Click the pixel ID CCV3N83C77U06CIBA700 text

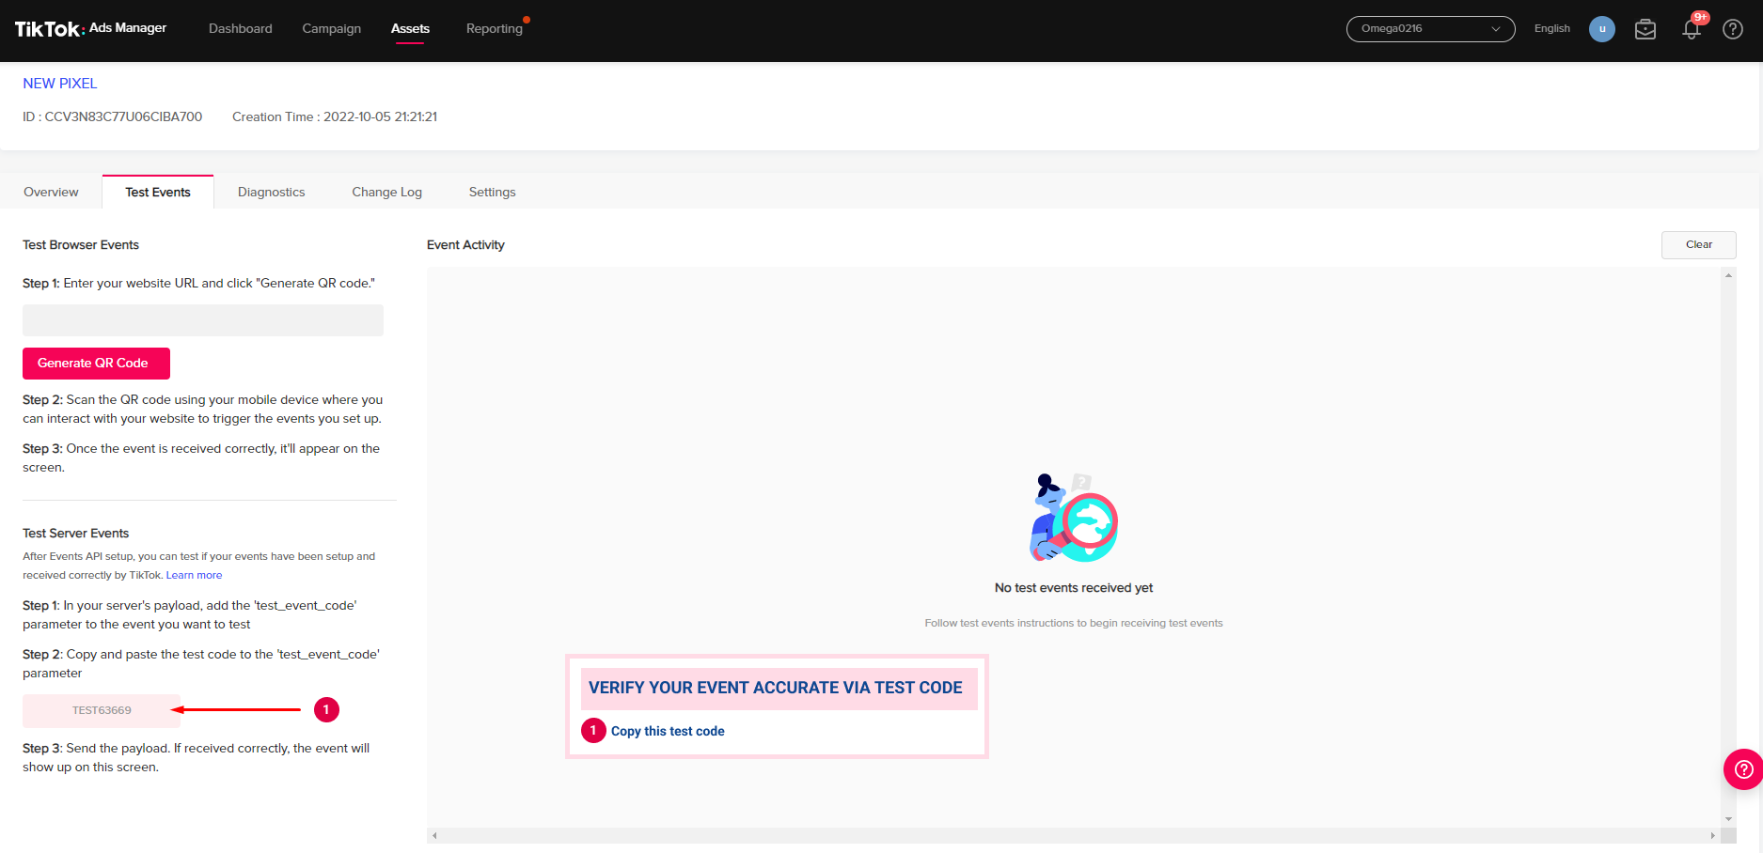(113, 117)
